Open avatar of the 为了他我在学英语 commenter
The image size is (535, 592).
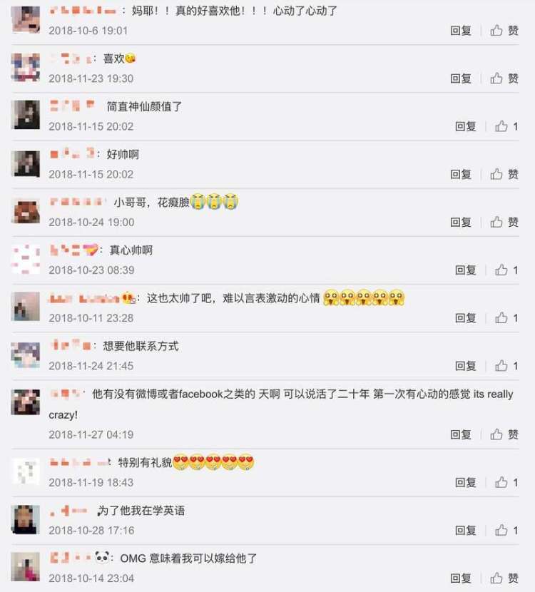25,519
